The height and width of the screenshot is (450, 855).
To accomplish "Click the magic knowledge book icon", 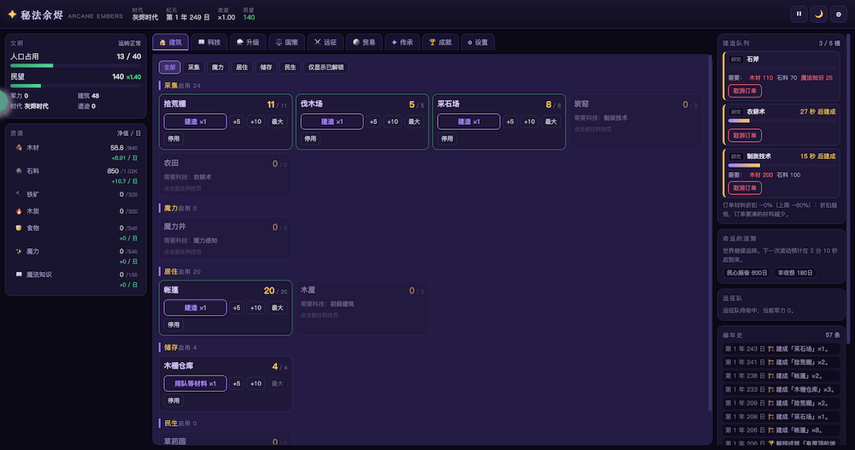I will 19,275.
